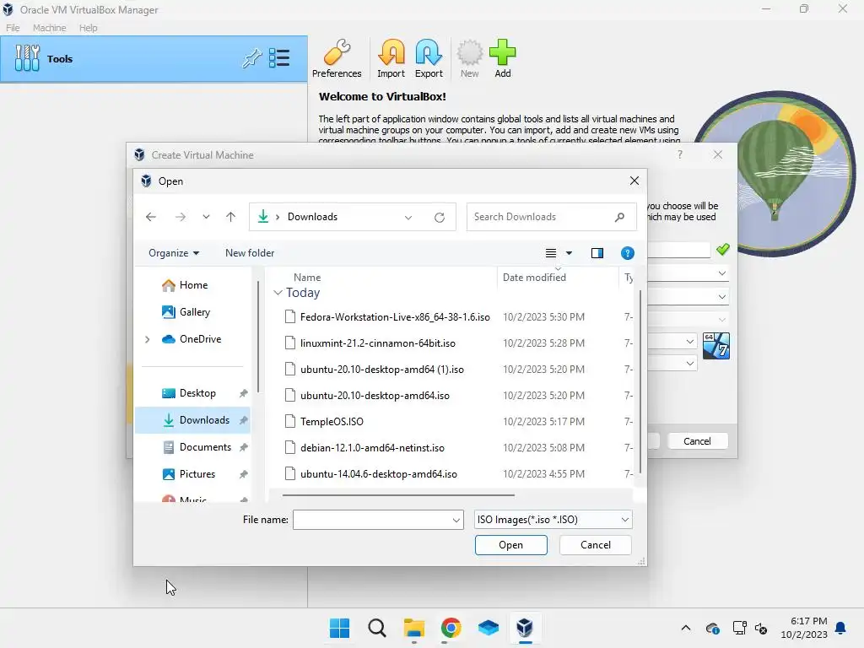The width and height of the screenshot is (864, 648).
Task: Select Home in navigation pane
Action: tap(193, 285)
